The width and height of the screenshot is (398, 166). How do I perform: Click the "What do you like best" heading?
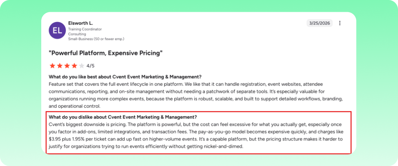[125, 77]
